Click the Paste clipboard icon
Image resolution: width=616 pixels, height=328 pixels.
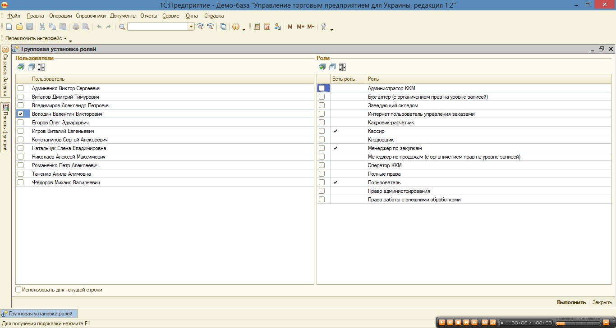tap(63, 27)
